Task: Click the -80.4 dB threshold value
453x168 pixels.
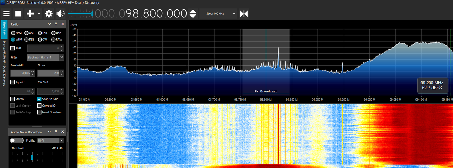Action: tap(57, 148)
